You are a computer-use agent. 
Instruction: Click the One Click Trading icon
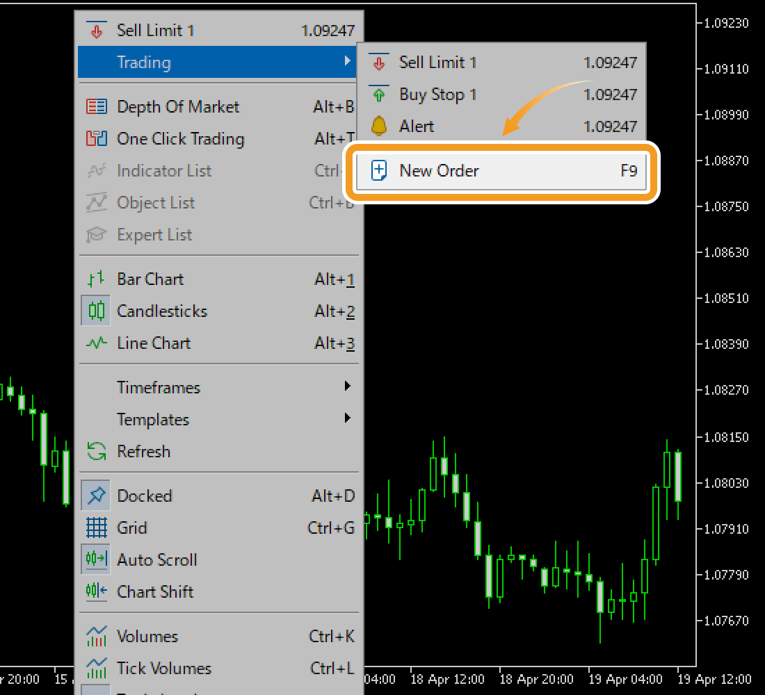[x=97, y=139]
